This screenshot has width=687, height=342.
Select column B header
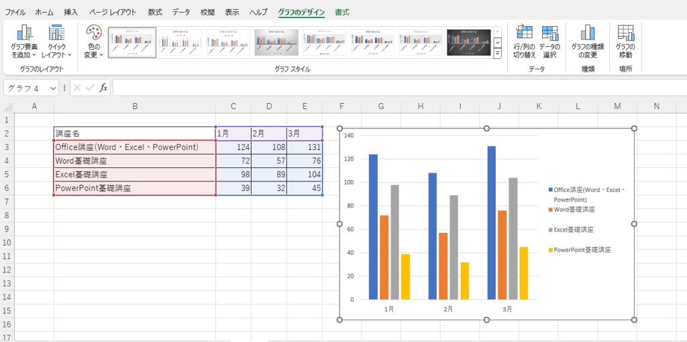(135, 106)
